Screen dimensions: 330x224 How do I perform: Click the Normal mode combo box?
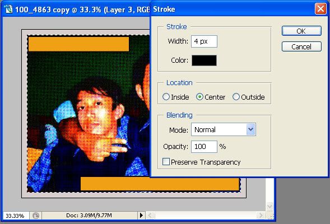click(224, 129)
